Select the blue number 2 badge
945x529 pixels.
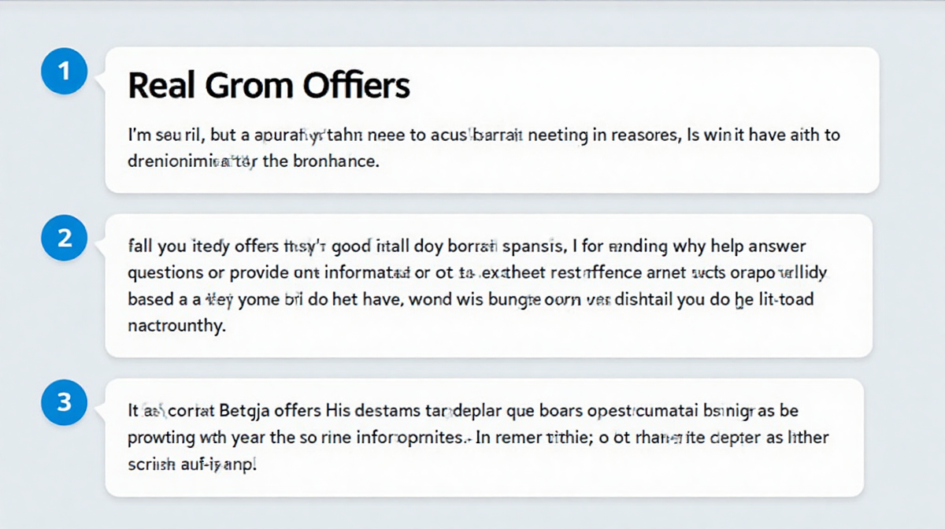[65, 237]
